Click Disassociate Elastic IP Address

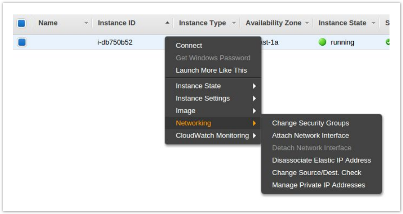pyautogui.click(x=322, y=160)
